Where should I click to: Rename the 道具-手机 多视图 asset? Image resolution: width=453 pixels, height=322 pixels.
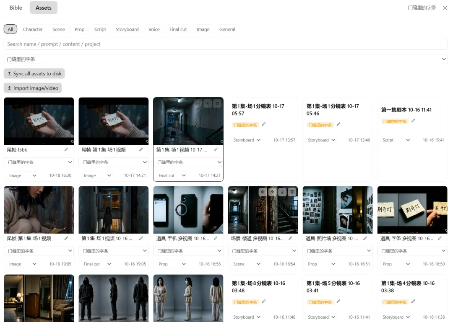click(x=216, y=238)
